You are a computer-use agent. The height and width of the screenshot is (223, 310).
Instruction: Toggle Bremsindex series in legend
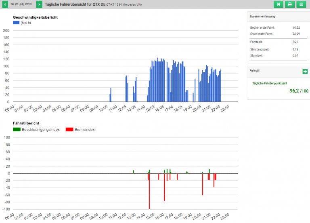click(x=84, y=129)
